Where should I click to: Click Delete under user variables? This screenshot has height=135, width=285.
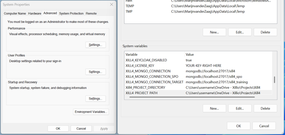tap(265, 32)
